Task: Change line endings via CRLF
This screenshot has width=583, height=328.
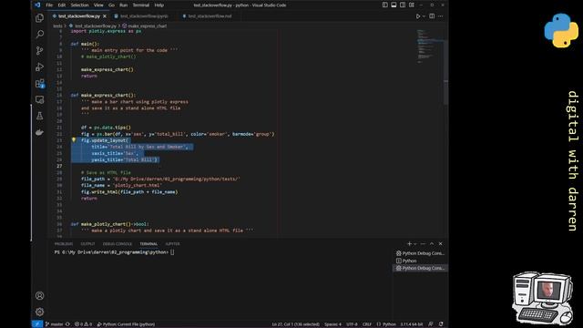Action: 367,324
